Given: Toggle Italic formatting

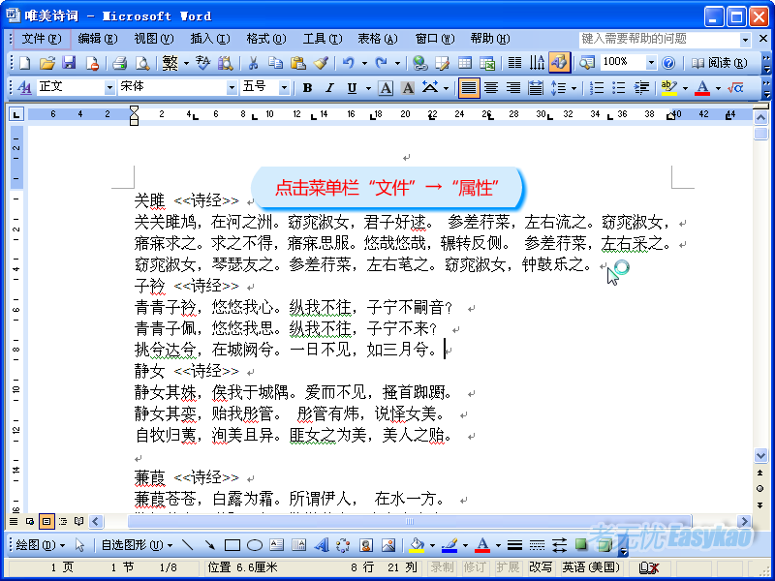Looking at the screenshot, I should coord(329,88).
